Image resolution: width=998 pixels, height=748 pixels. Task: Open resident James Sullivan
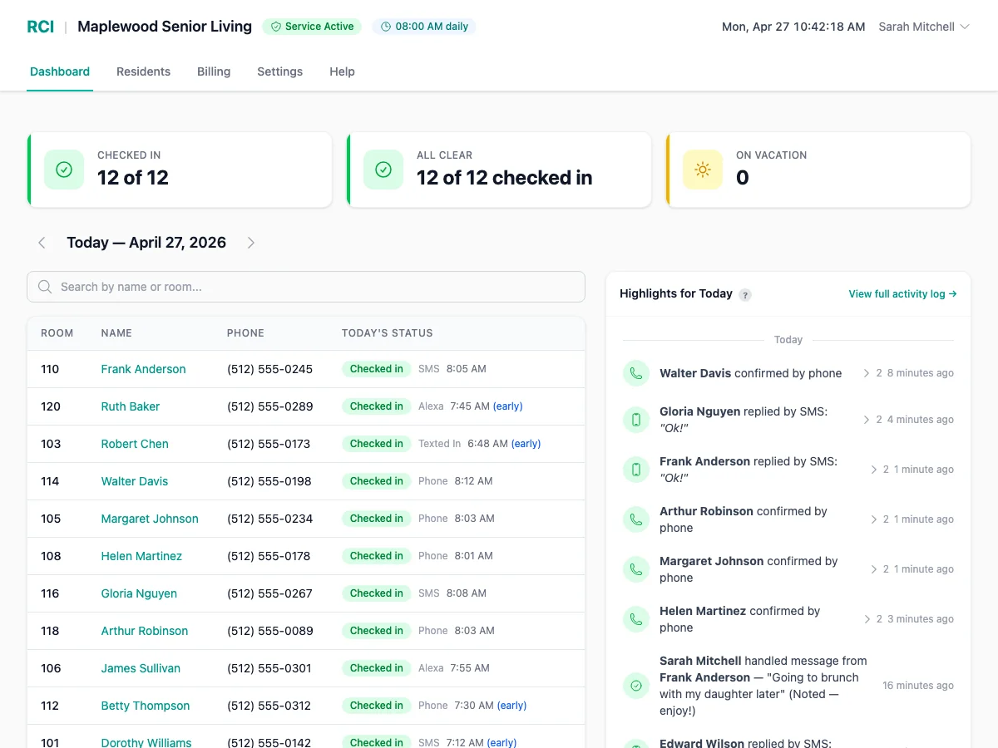[x=141, y=668]
